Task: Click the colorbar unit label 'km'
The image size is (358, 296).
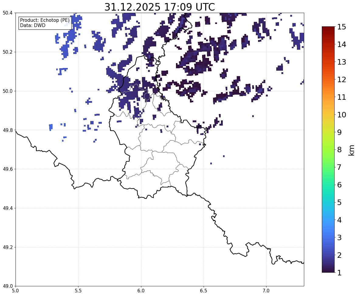Action: pos(351,150)
